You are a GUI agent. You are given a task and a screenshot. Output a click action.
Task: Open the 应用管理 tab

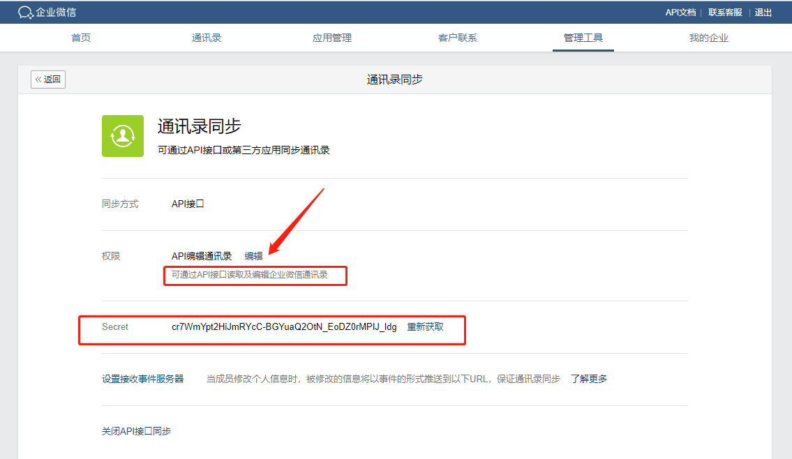[x=332, y=38]
